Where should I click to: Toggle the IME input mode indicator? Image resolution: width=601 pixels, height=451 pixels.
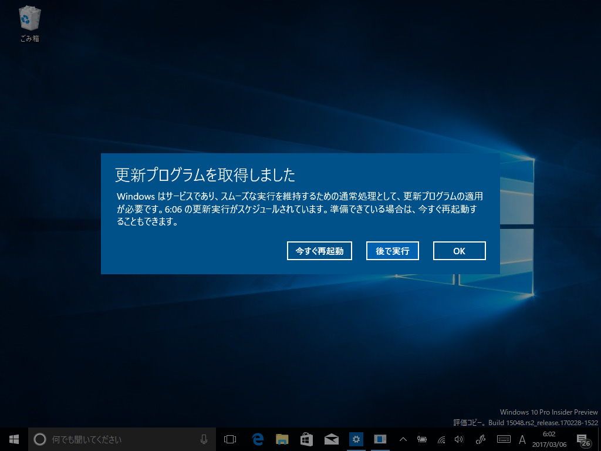[x=522, y=439]
